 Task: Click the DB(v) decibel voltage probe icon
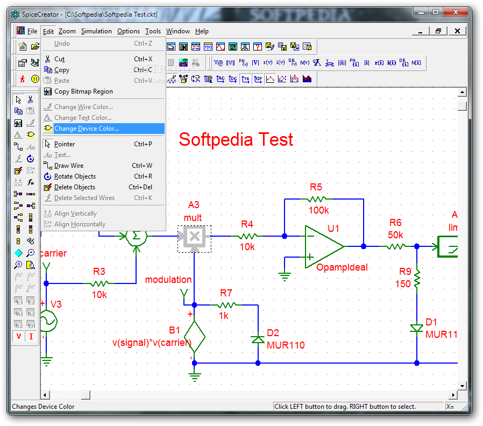tap(292, 63)
